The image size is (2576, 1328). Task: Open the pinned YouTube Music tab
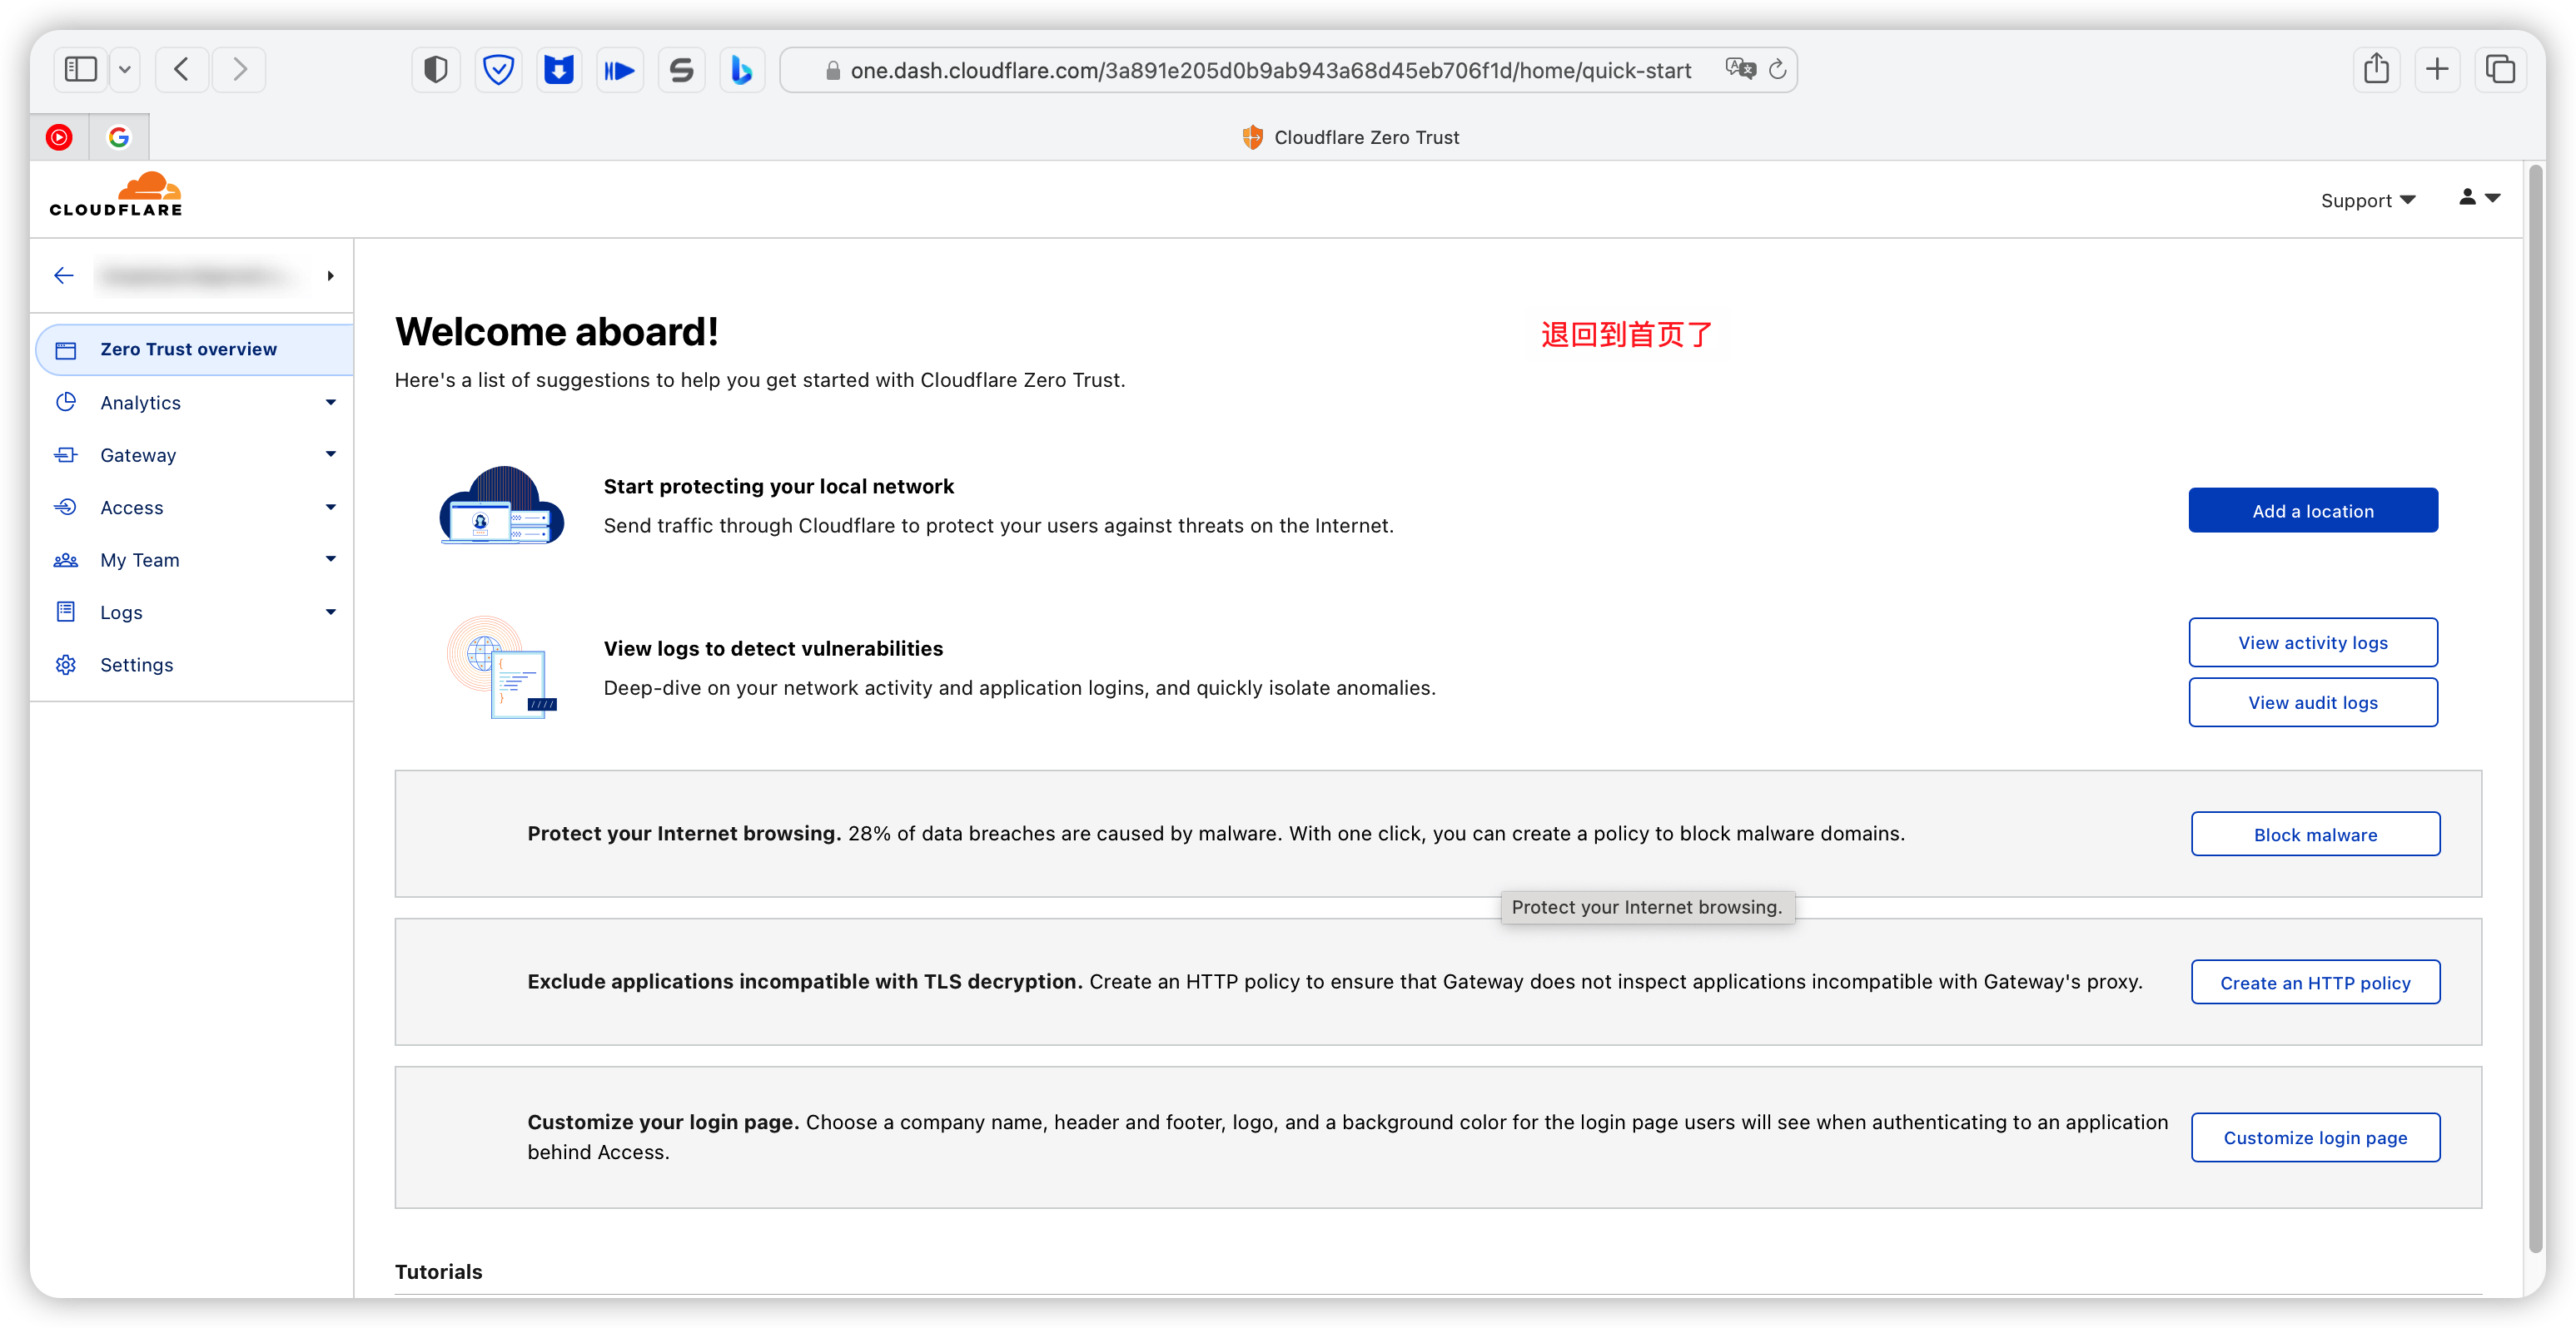click(59, 137)
